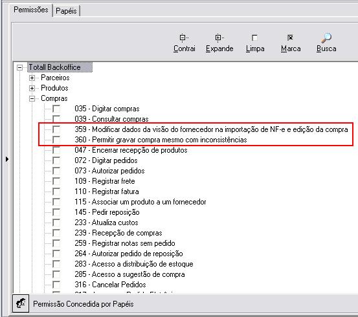Check 145 - Pedir reposição checkbox
358x317 pixels.
pos(56,212)
